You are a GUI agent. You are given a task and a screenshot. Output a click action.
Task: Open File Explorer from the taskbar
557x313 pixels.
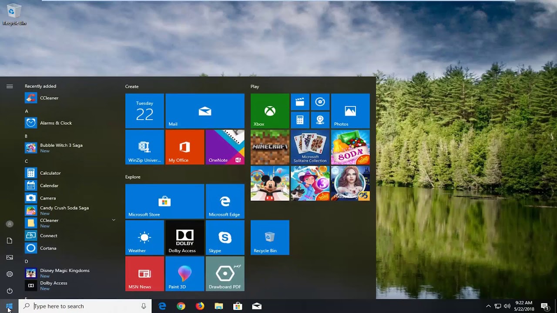pyautogui.click(x=219, y=306)
